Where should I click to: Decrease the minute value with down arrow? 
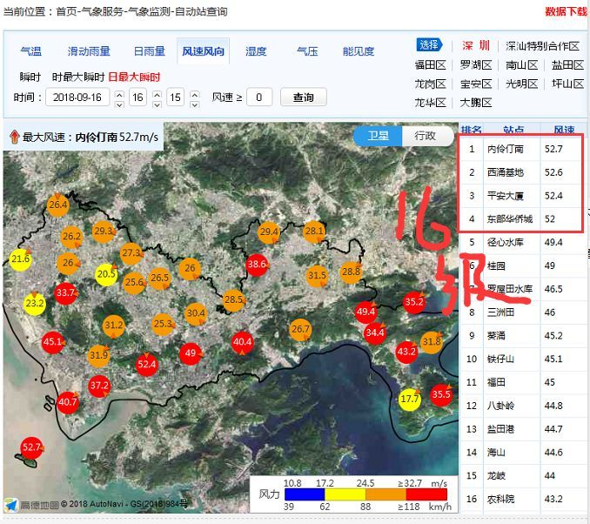click(x=195, y=103)
